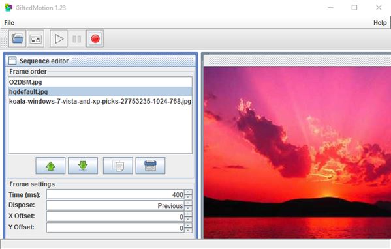Select frame hqdefault.jpg

(x=101, y=92)
